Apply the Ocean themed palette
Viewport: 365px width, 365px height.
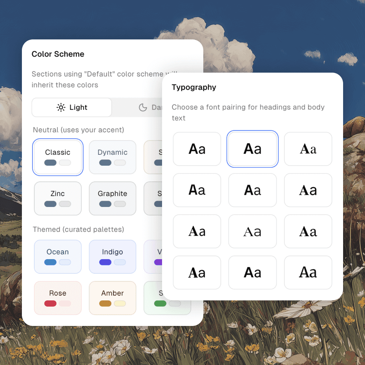pos(58,256)
